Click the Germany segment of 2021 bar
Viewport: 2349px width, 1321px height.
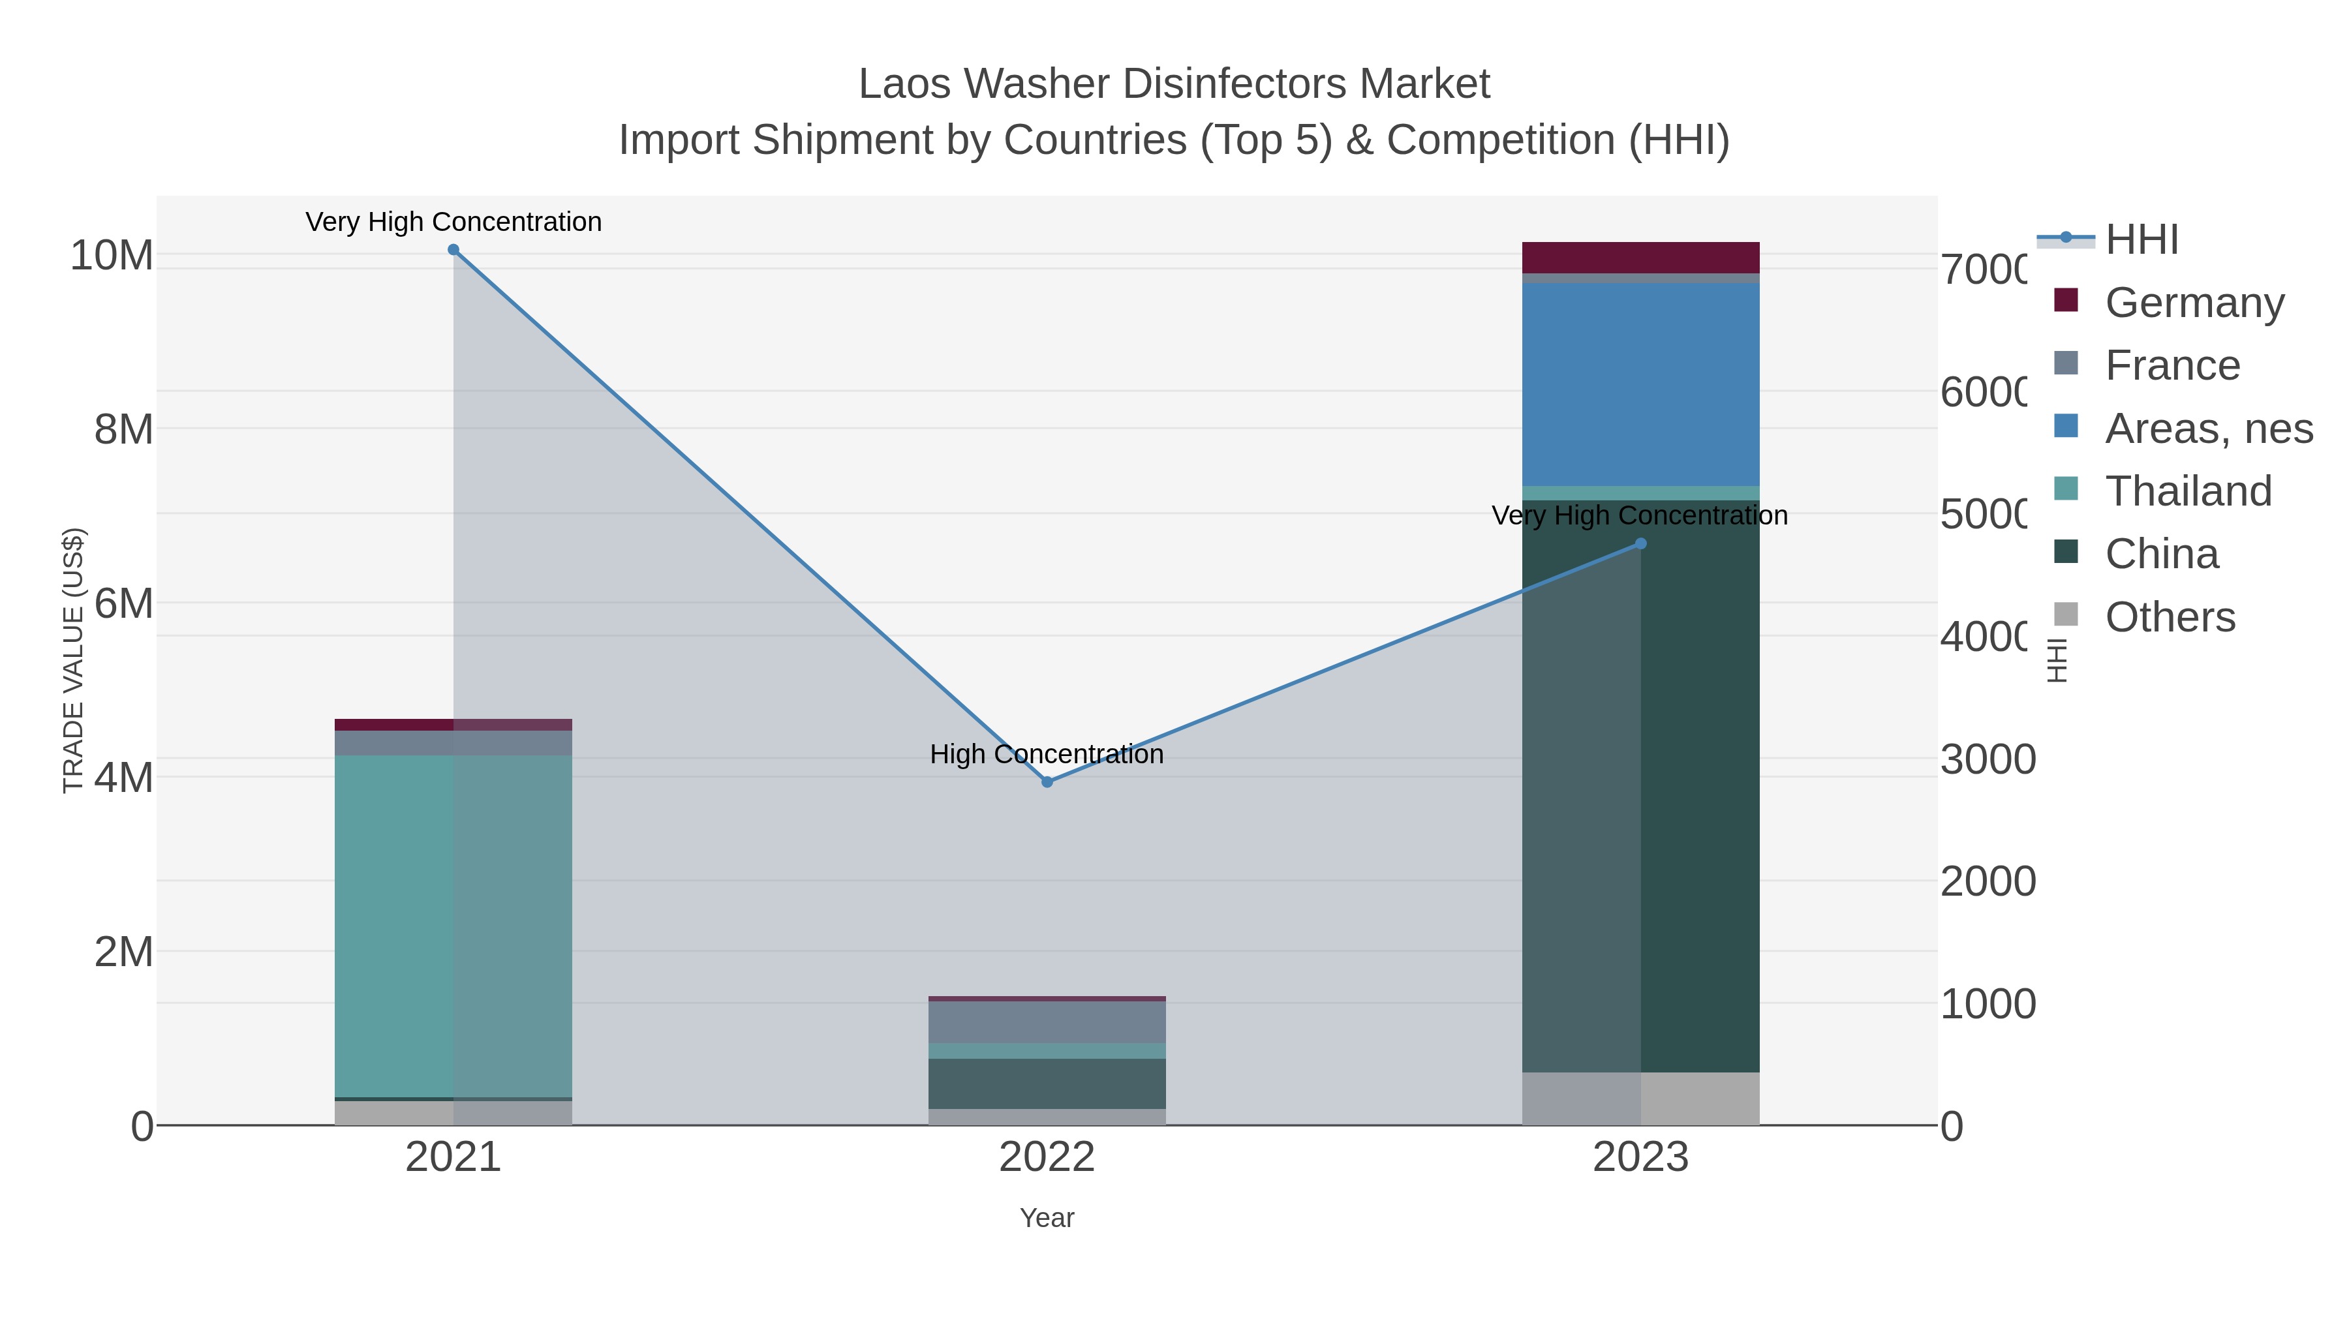(453, 725)
